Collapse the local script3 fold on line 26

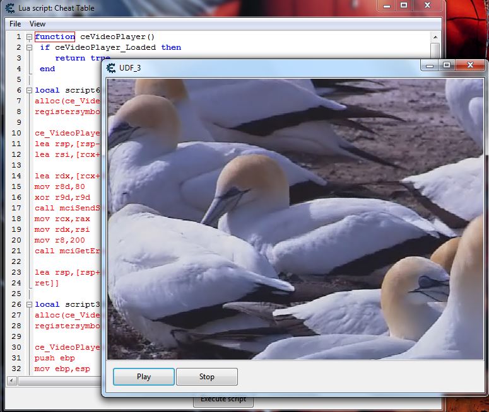click(x=29, y=304)
